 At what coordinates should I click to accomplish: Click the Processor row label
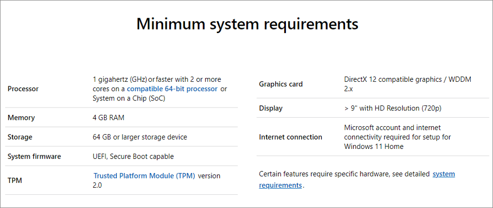click(23, 89)
